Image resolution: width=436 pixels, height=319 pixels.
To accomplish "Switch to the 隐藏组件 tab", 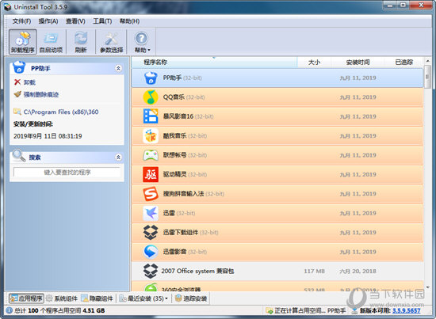I will pyautogui.click(x=97, y=298).
